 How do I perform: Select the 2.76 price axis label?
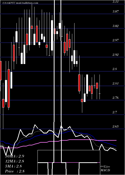(x=115, y=98)
